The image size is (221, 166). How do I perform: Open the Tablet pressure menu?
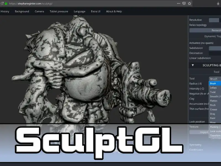click(x=59, y=11)
